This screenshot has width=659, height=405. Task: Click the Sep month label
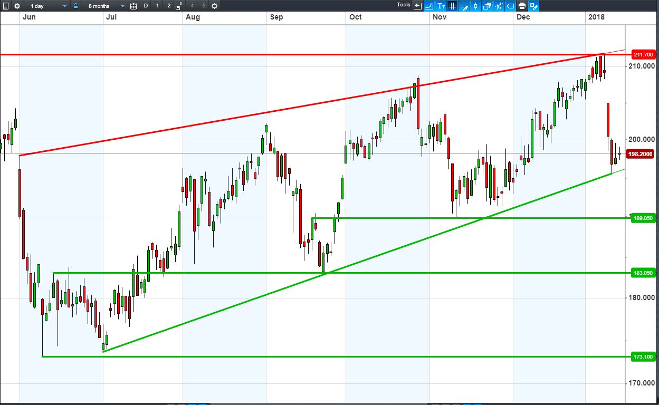pos(276,17)
